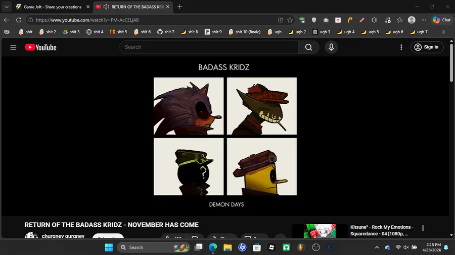
Task: Open the Windows Start menu
Action: coord(109,247)
